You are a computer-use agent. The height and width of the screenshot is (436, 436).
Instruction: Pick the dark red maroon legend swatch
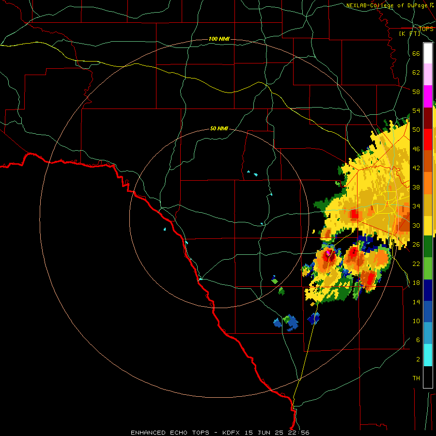click(428, 118)
